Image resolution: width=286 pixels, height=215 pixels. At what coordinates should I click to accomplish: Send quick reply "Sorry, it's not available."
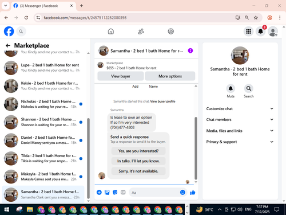pos(138,171)
